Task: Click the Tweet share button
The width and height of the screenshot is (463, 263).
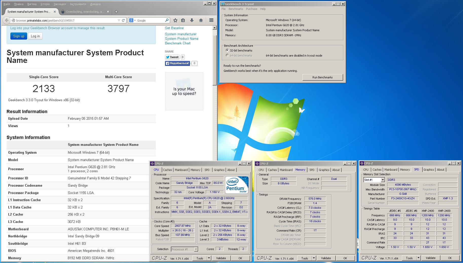Action: point(172,57)
